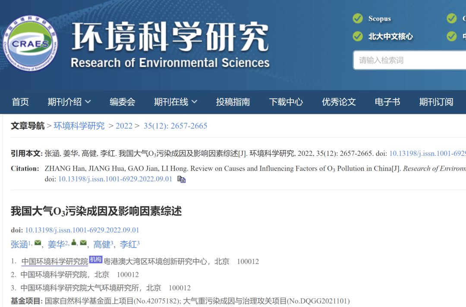Open the 期刊订阅 menu item

point(436,102)
